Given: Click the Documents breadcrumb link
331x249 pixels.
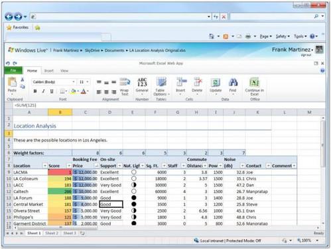Looking at the screenshot, I should coord(114,50).
